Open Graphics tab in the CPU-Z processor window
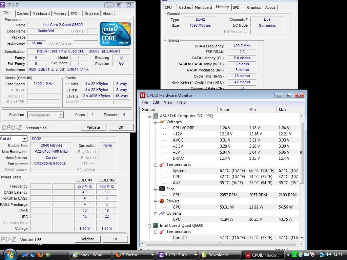This screenshot has width=347, height=260. pos(91,14)
